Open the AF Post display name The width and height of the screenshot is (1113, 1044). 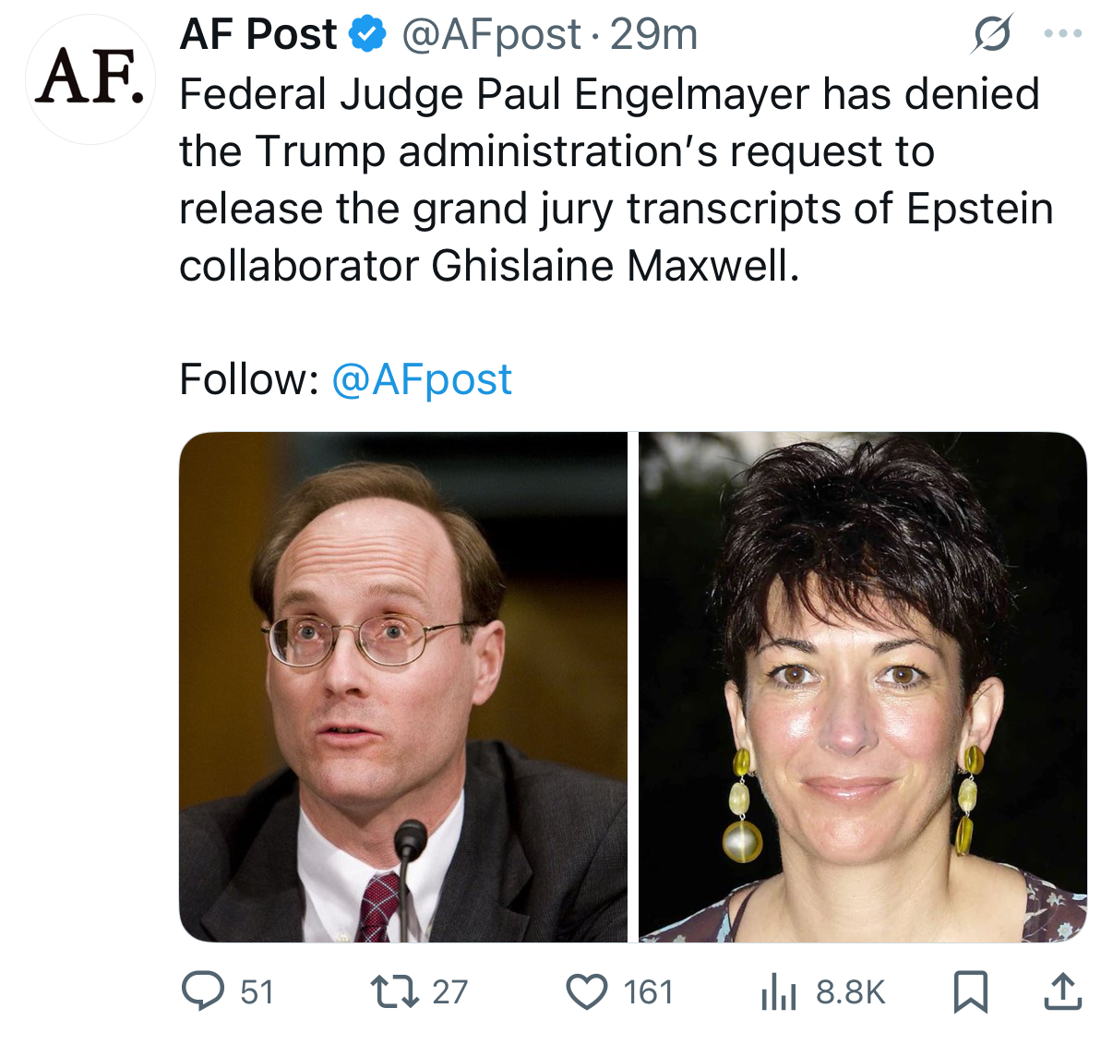[x=258, y=35]
